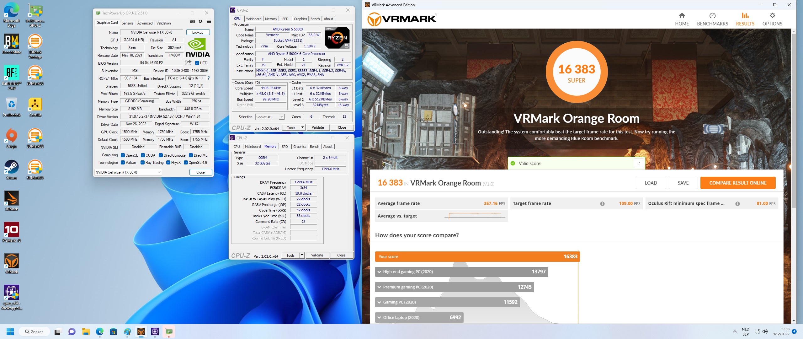803x339 pixels.
Task: Click the VRMark SAVE button
Action: point(683,183)
